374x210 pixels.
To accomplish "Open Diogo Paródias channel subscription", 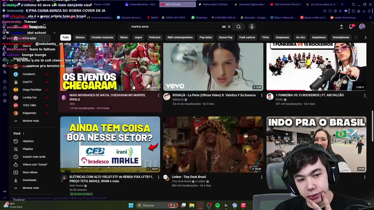I will [31, 90].
